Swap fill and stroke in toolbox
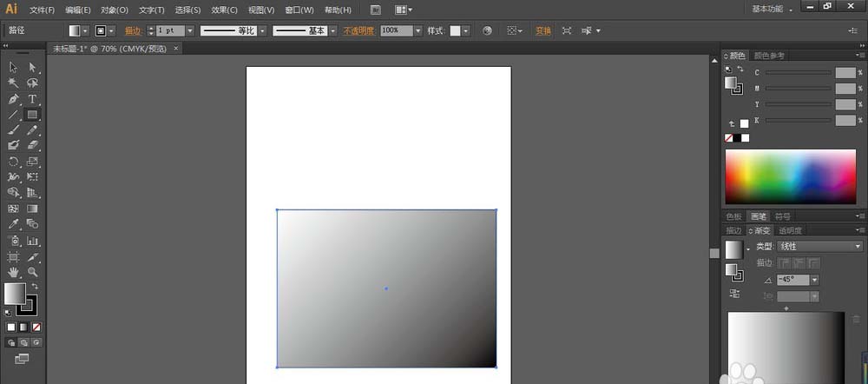The width and height of the screenshot is (868, 384). (x=36, y=286)
